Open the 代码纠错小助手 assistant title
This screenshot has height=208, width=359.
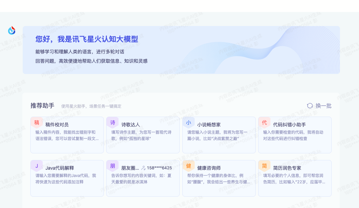[x=290, y=125]
